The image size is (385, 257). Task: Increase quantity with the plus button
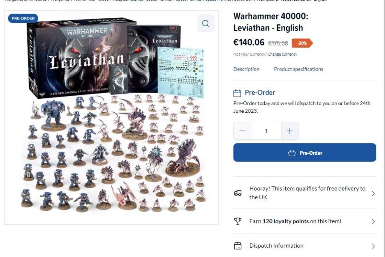290,131
